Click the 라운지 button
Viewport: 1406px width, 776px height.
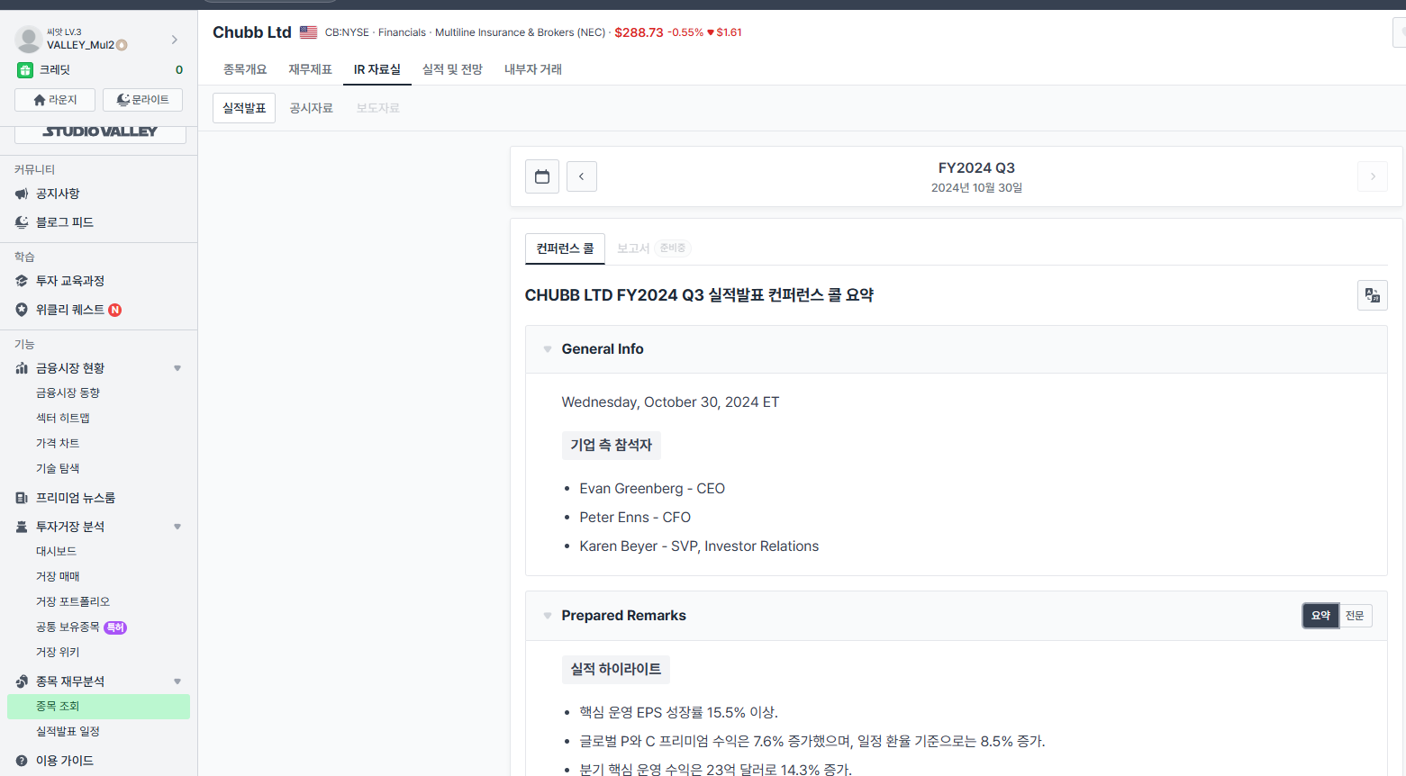(x=55, y=100)
